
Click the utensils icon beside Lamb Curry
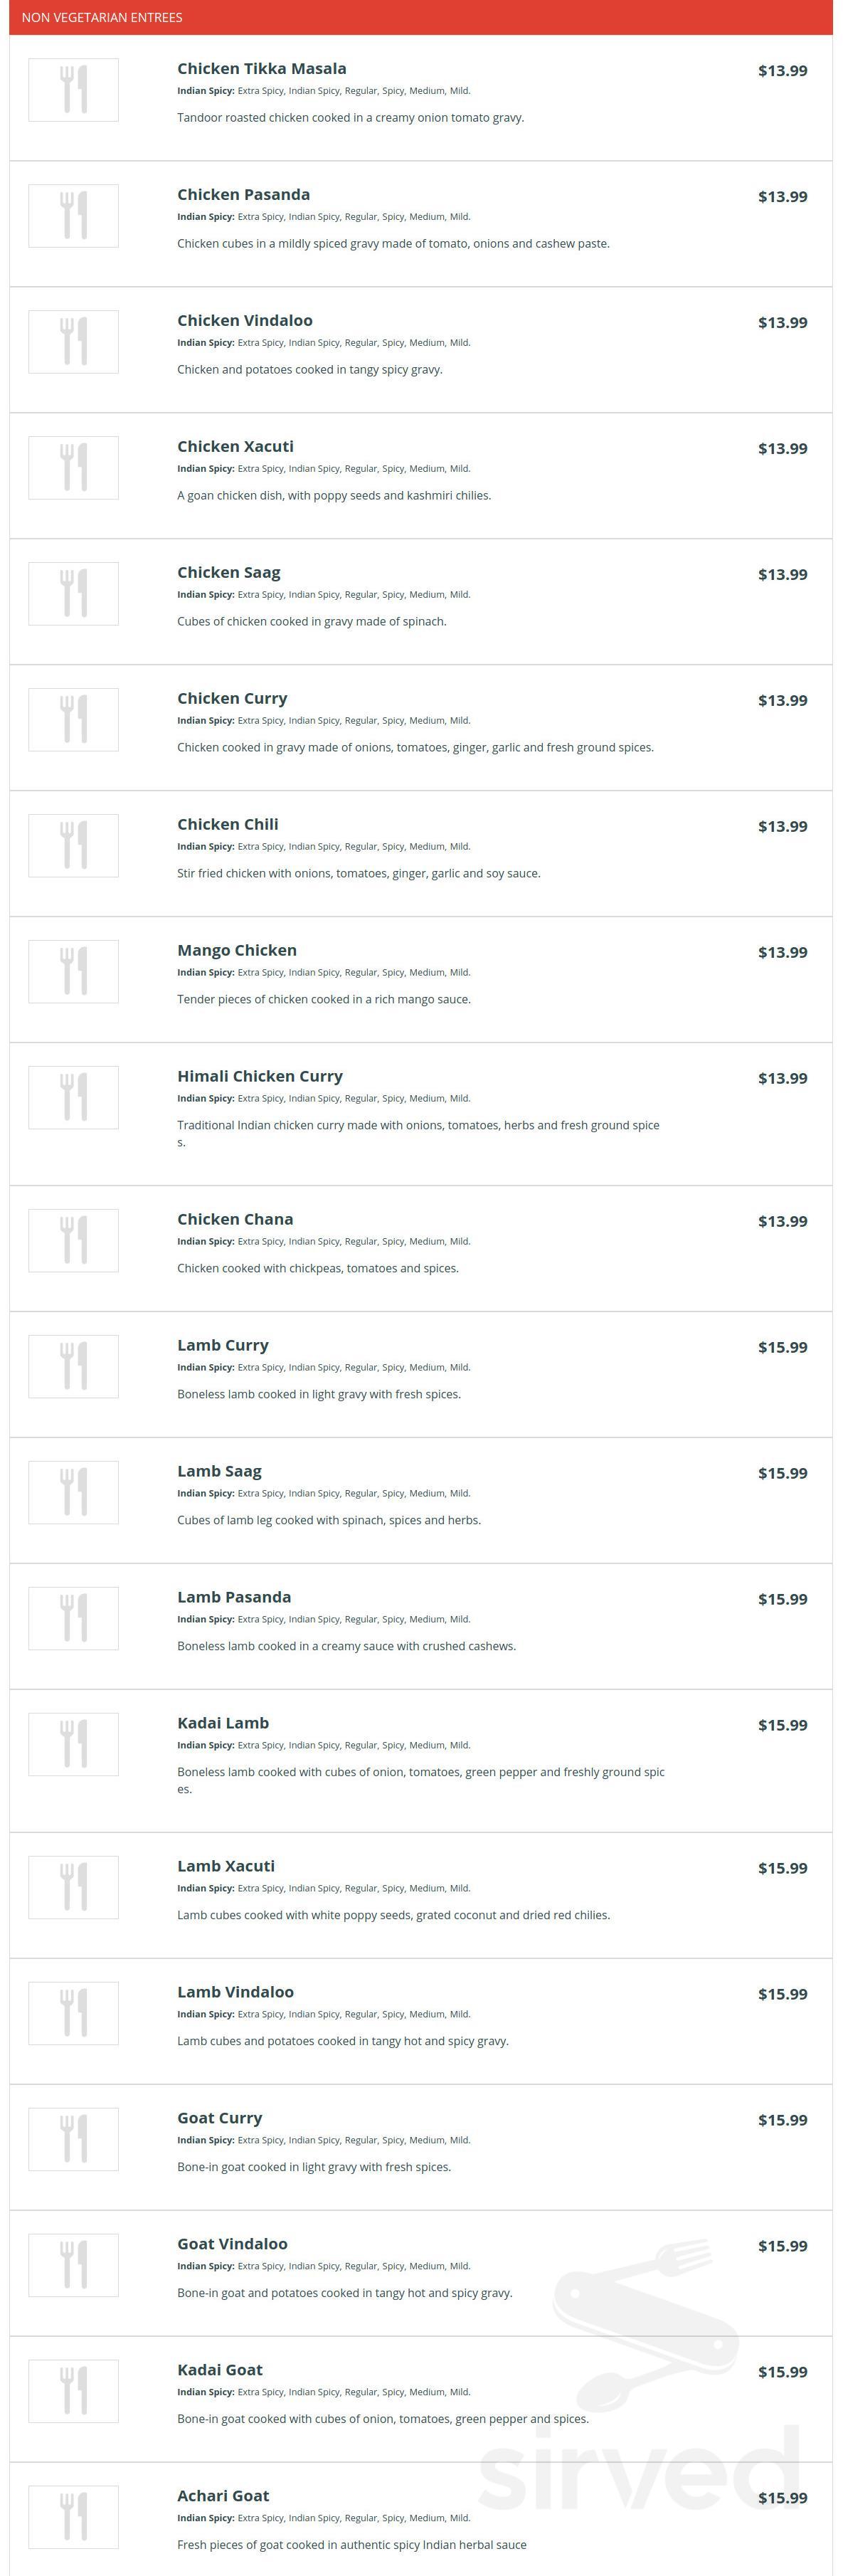[x=73, y=1367]
